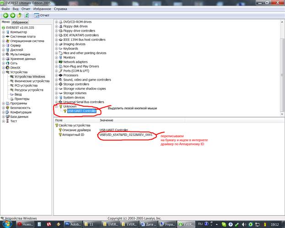Click the Windows Start button on the taskbar
This screenshot has height=228, width=285.
[6, 224]
